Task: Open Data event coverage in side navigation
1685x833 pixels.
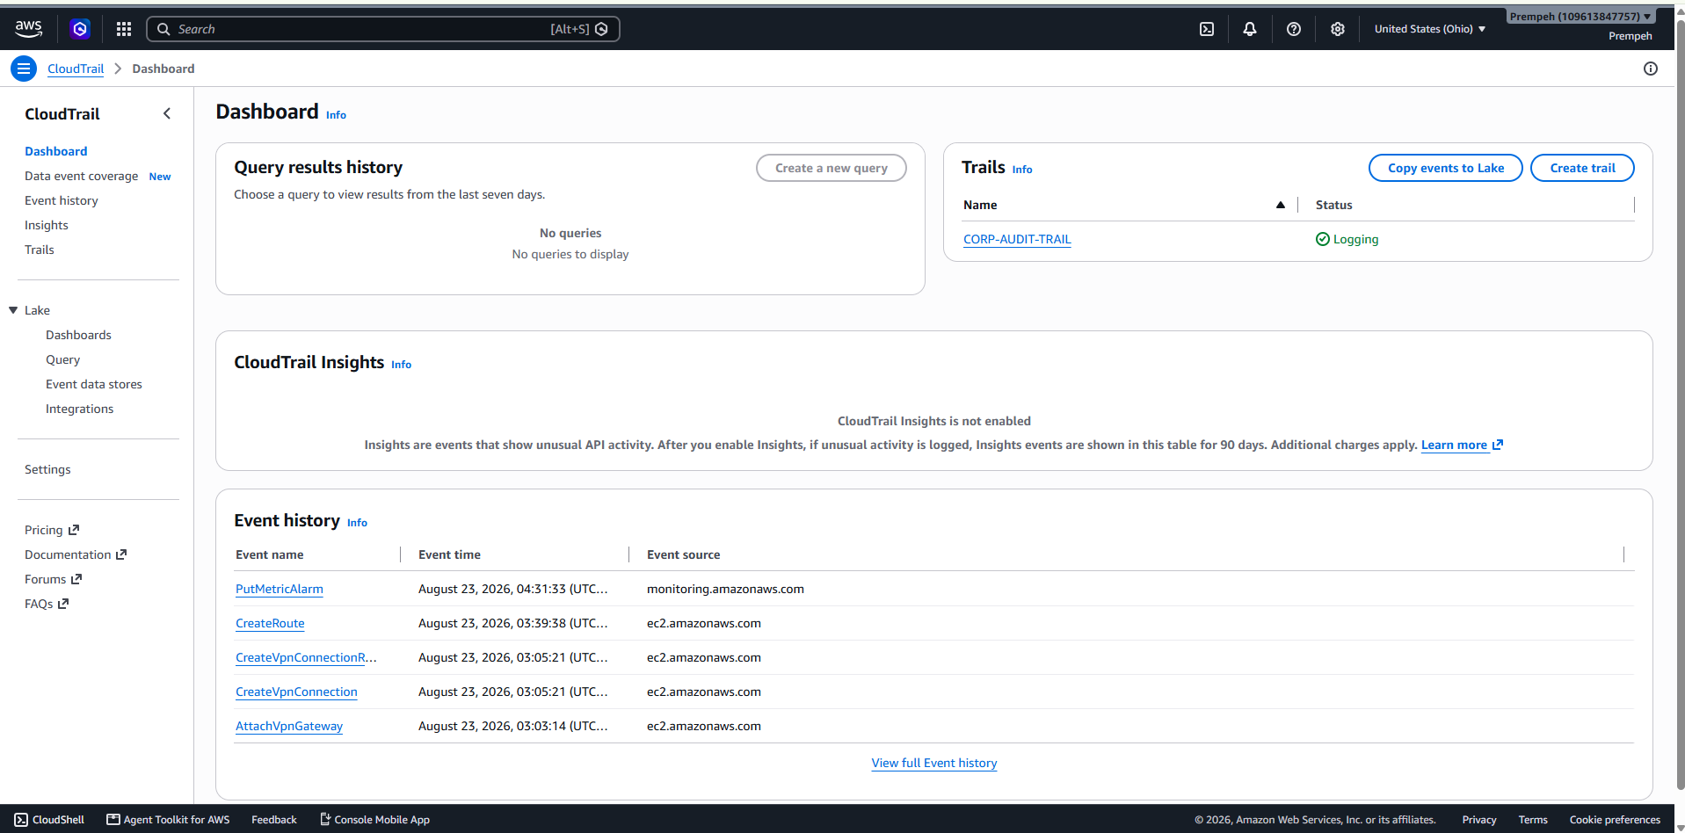Action: pos(81,176)
